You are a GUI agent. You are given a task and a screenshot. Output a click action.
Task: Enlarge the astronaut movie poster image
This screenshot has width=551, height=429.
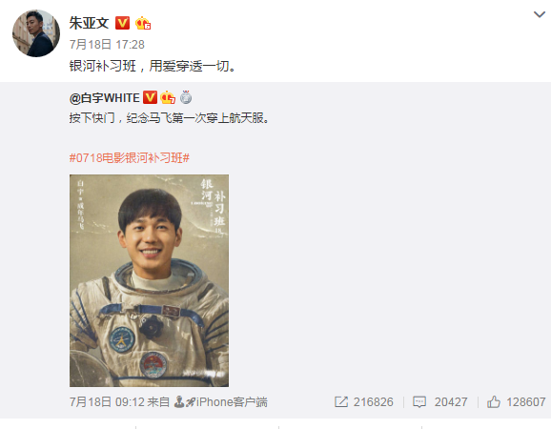pos(149,280)
